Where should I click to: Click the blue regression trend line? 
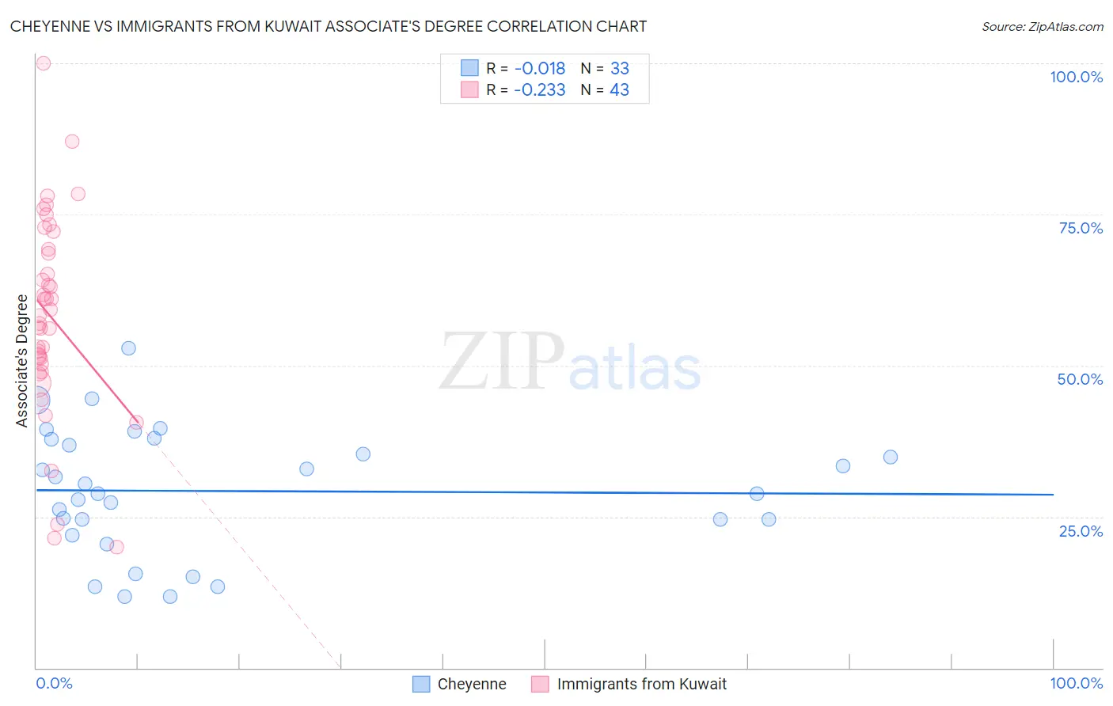[545, 492]
